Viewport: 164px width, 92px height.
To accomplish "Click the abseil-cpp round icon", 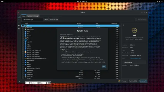I will click(x=26, y=77).
